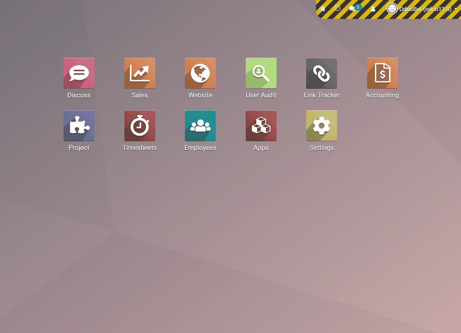Open User Audit magnifier icon
The image size is (461, 333).
tap(261, 73)
